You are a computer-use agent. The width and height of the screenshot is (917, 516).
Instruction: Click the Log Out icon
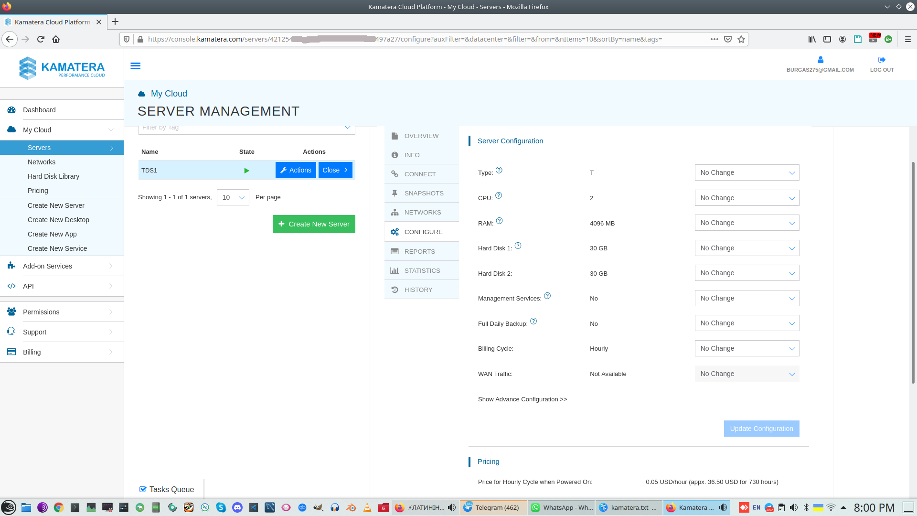point(882,60)
